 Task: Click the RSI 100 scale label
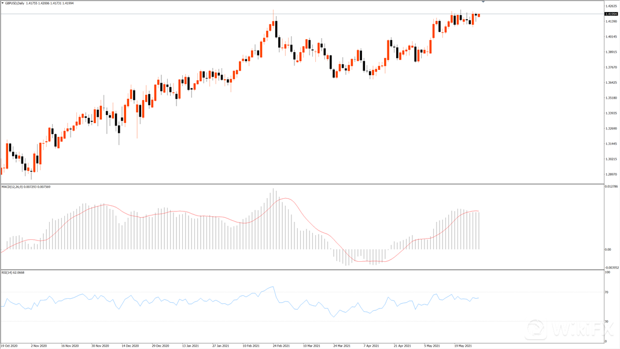tap(607, 272)
